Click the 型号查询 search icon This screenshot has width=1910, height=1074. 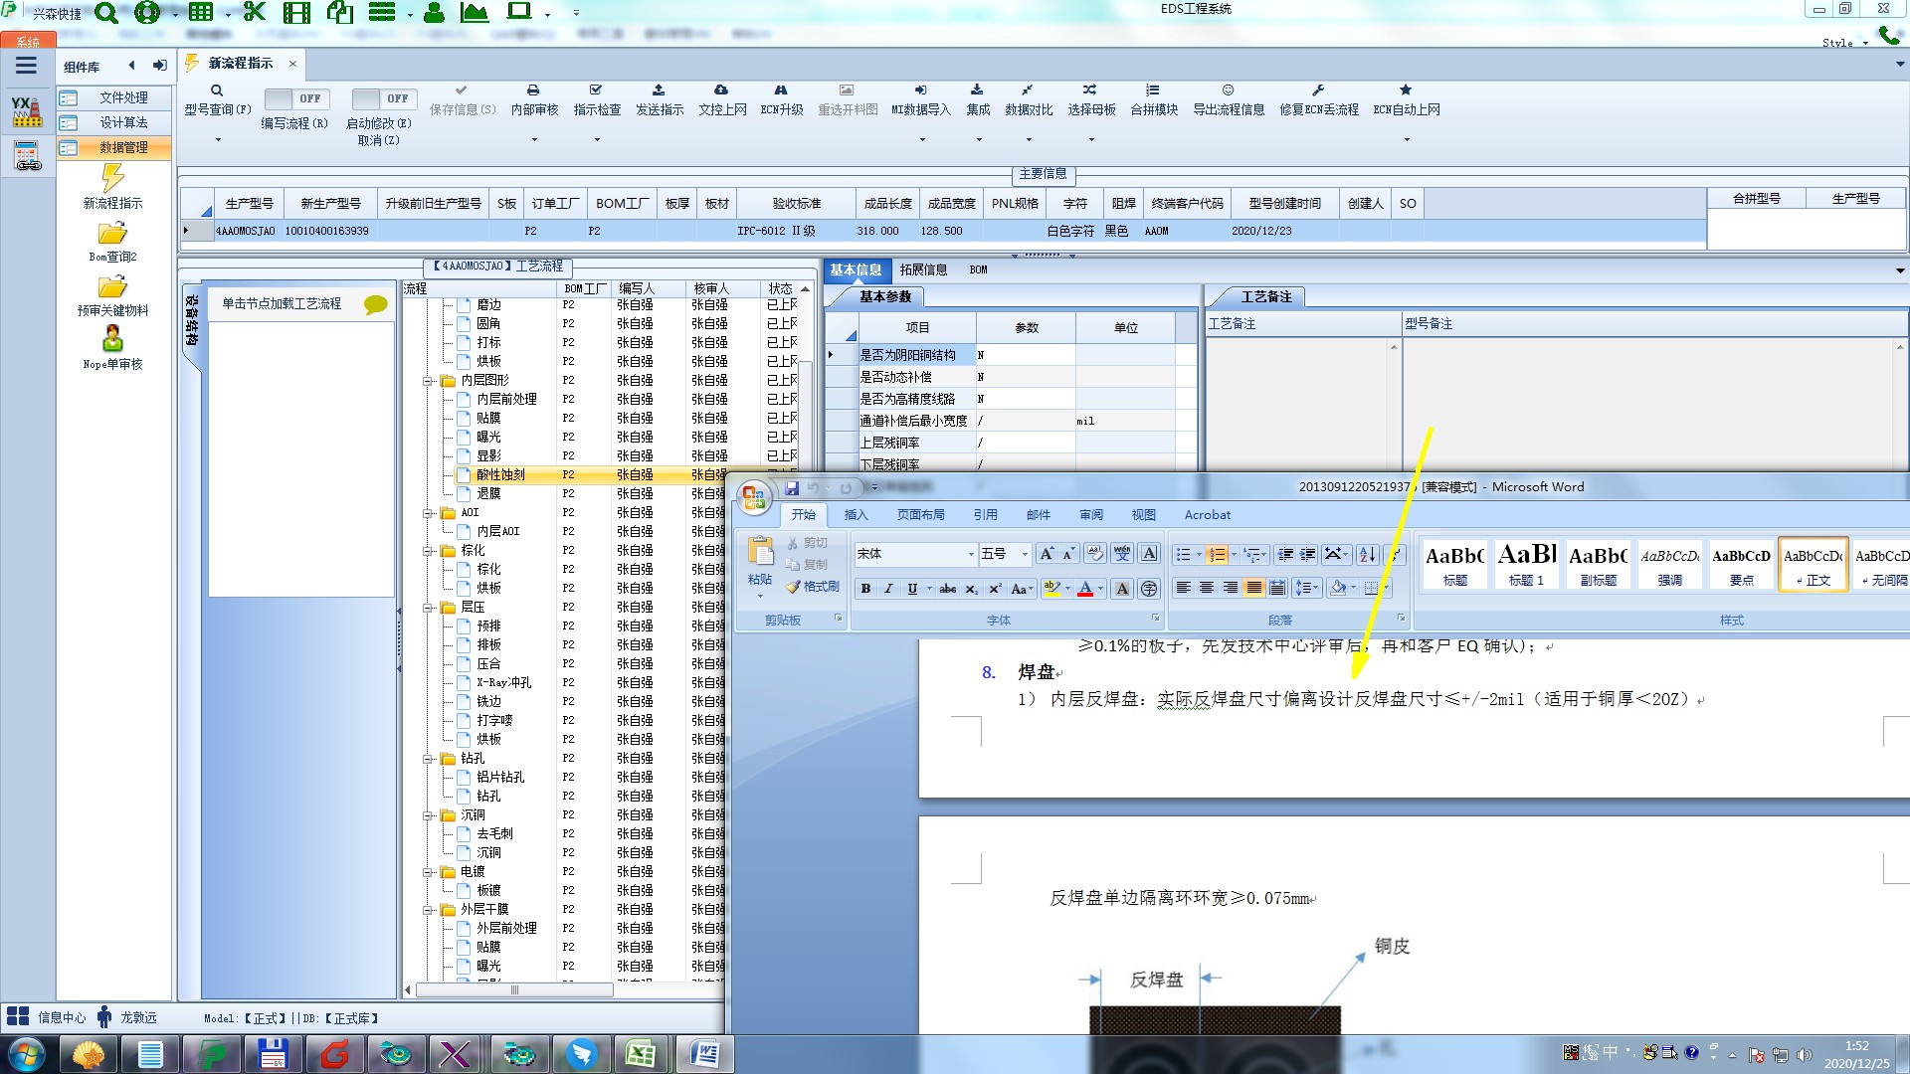217,90
